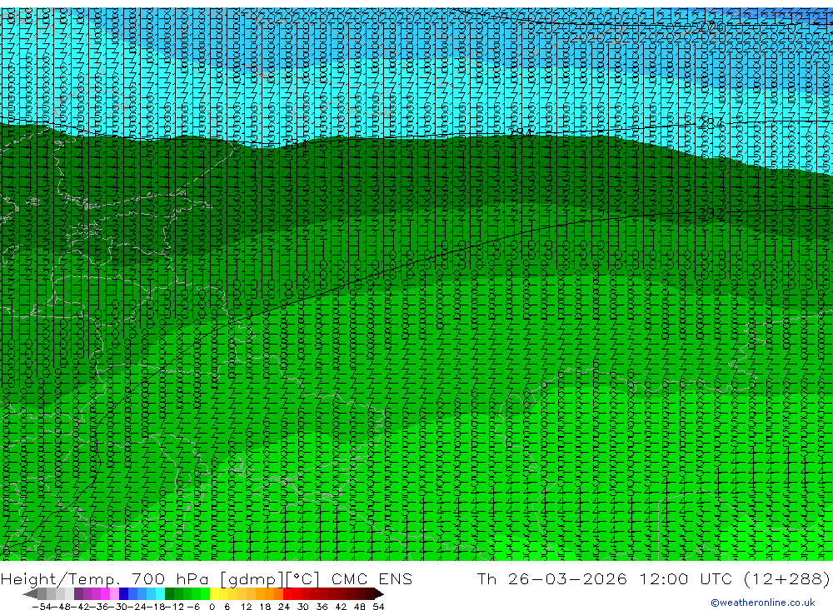Pick the darkest green legend swatch near -12
This screenshot has height=610, width=833.
(x=169, y=593)
